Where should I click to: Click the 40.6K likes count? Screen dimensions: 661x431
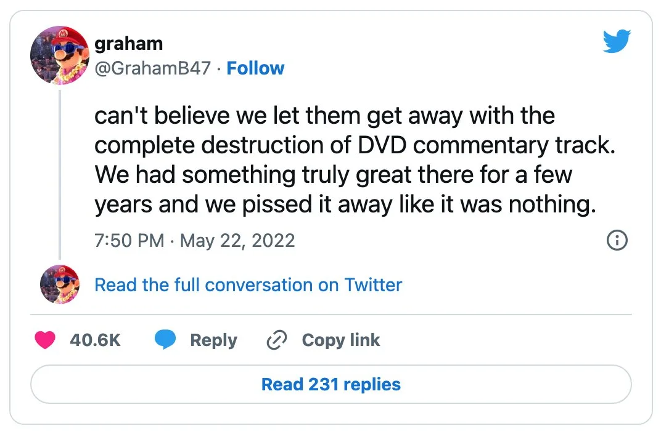[96, 340]
